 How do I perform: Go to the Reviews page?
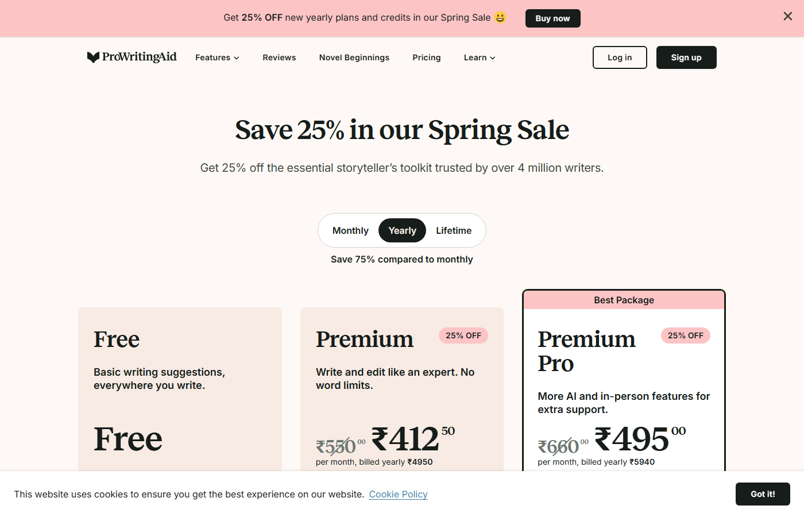279,57
